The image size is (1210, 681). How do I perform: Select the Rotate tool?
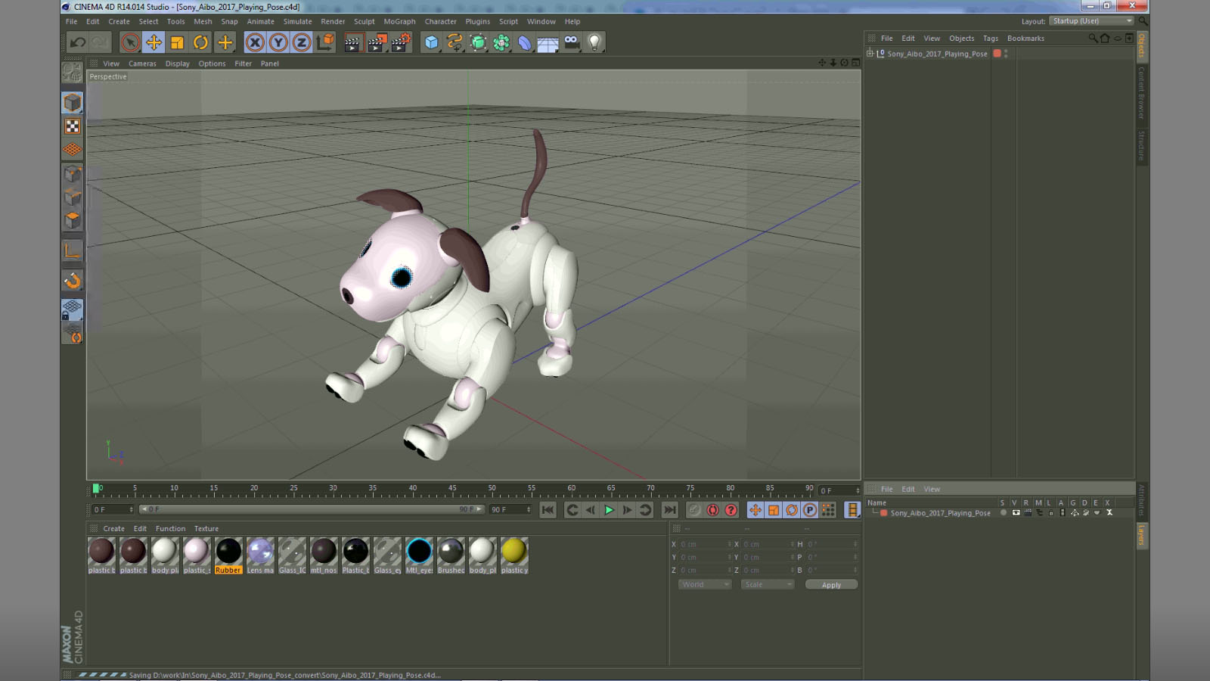(x=200, y=42)
